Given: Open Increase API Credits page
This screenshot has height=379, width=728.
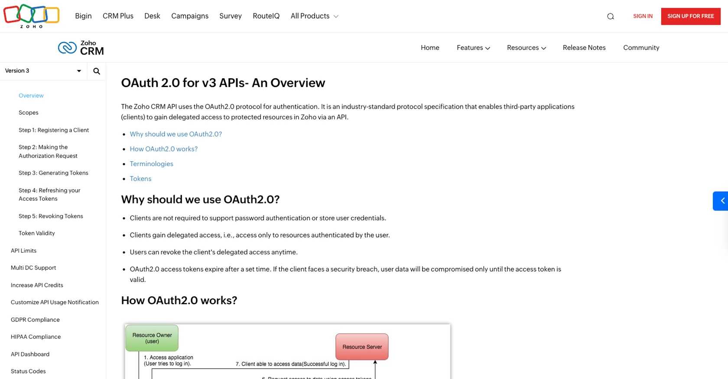Looking at the screenshot, I should click(37, 285).
